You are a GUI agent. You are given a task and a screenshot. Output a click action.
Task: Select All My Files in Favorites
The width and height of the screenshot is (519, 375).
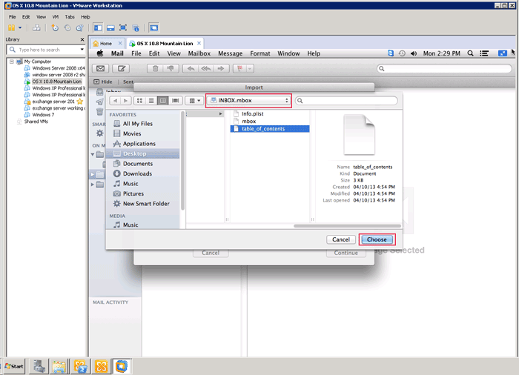point(138,124)
